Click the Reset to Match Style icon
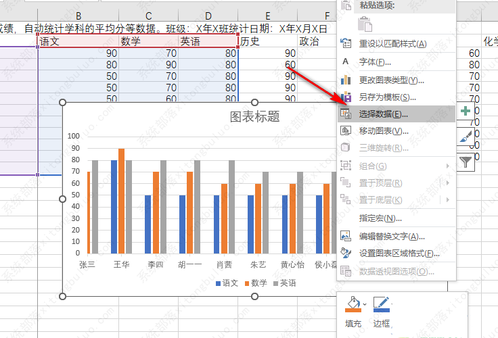Screen dimensions: 498x338 coord(346,43)
